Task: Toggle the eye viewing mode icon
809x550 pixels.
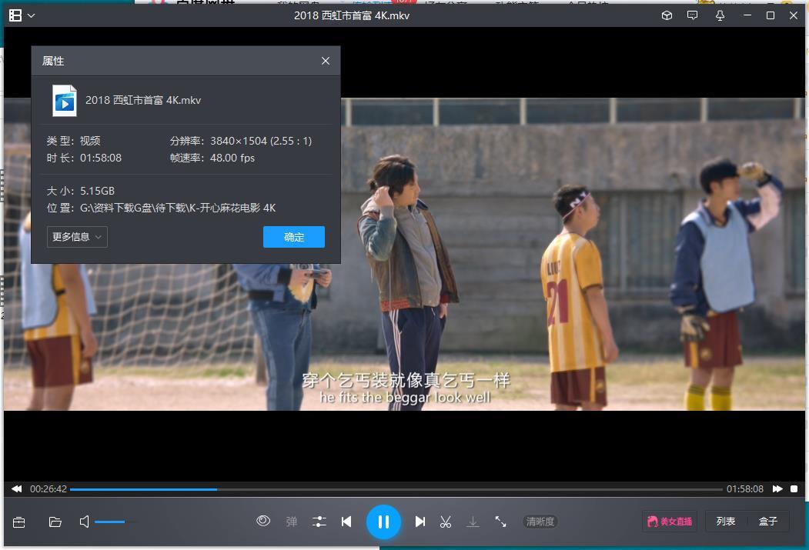Action: coord(263,521)
